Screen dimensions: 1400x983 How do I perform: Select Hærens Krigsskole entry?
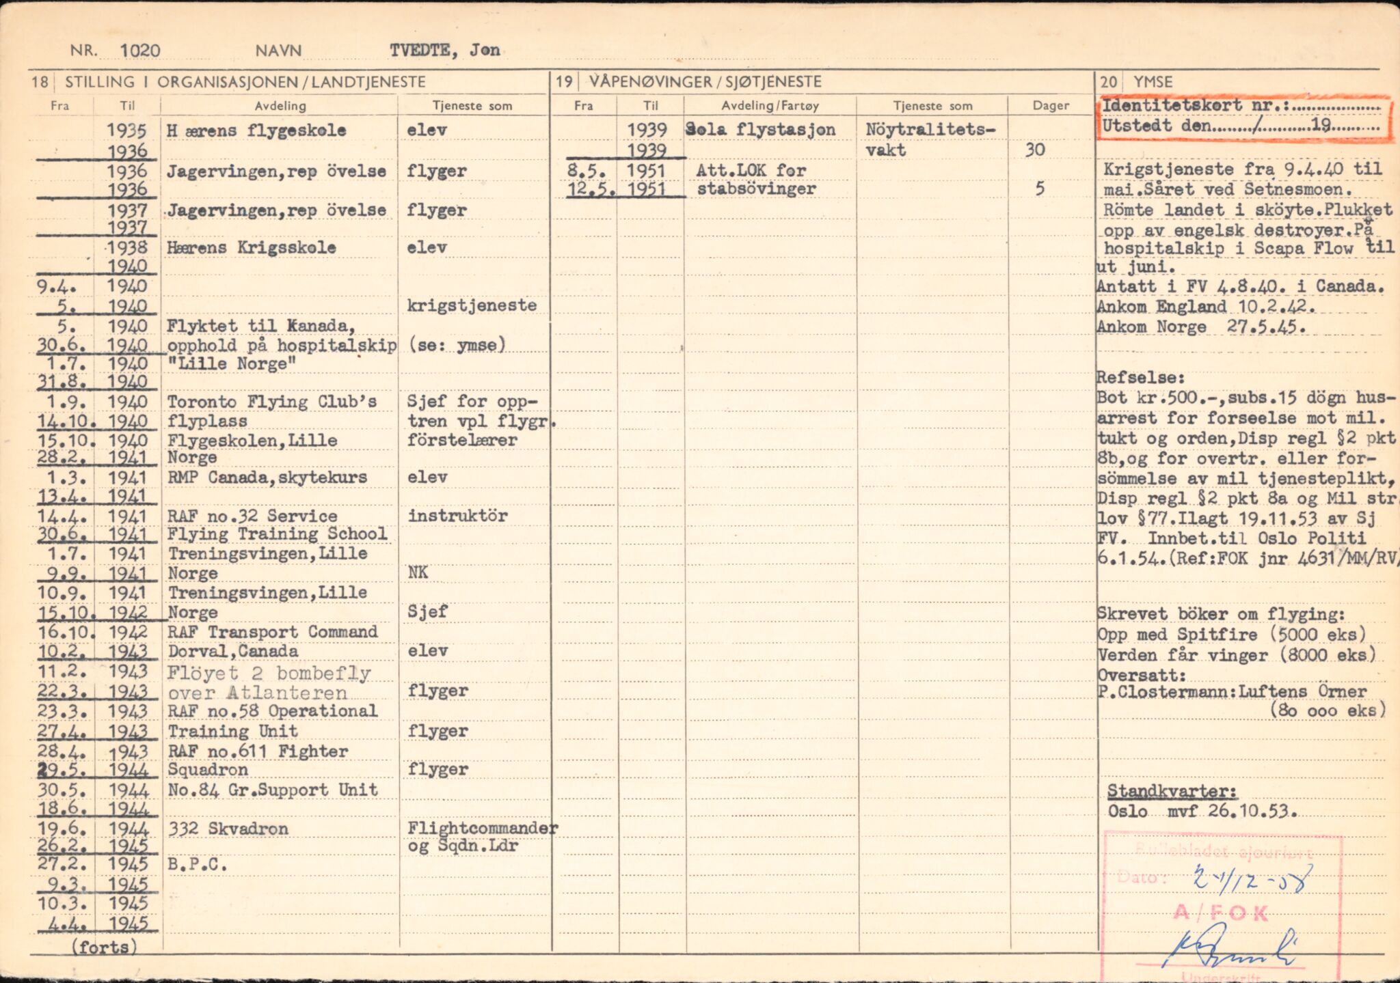252,247
